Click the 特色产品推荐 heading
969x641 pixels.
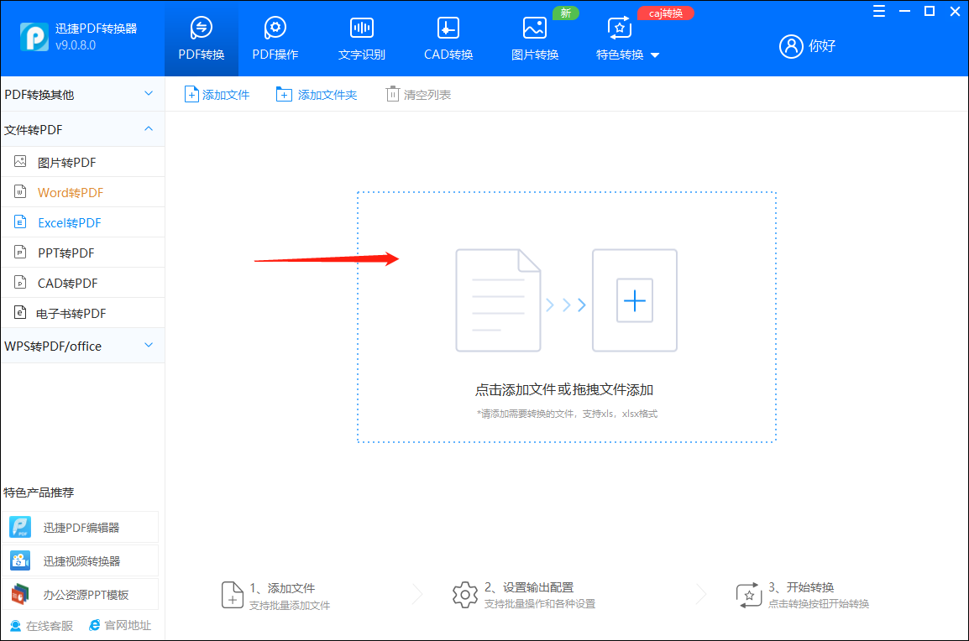(39, 492)
